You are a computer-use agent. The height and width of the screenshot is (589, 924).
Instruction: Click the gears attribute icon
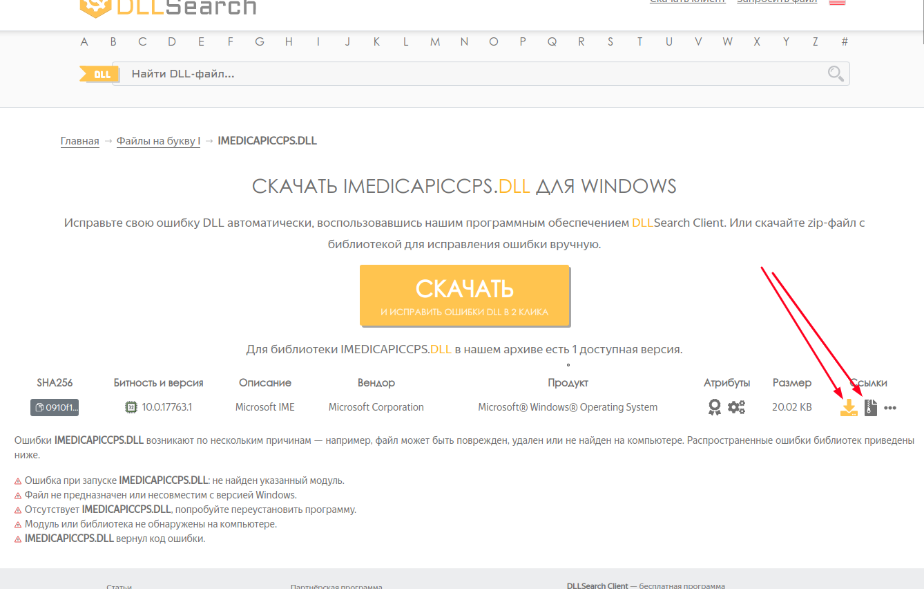click(737, 407)
